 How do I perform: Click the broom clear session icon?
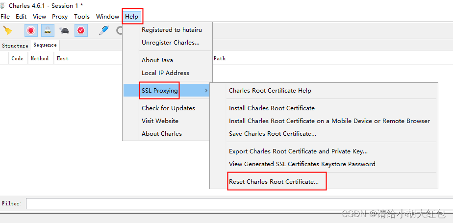[7, 30]
